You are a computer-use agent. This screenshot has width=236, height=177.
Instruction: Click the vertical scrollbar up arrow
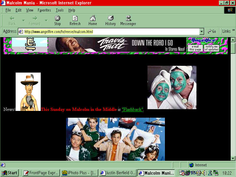click(x=233, y=40)
